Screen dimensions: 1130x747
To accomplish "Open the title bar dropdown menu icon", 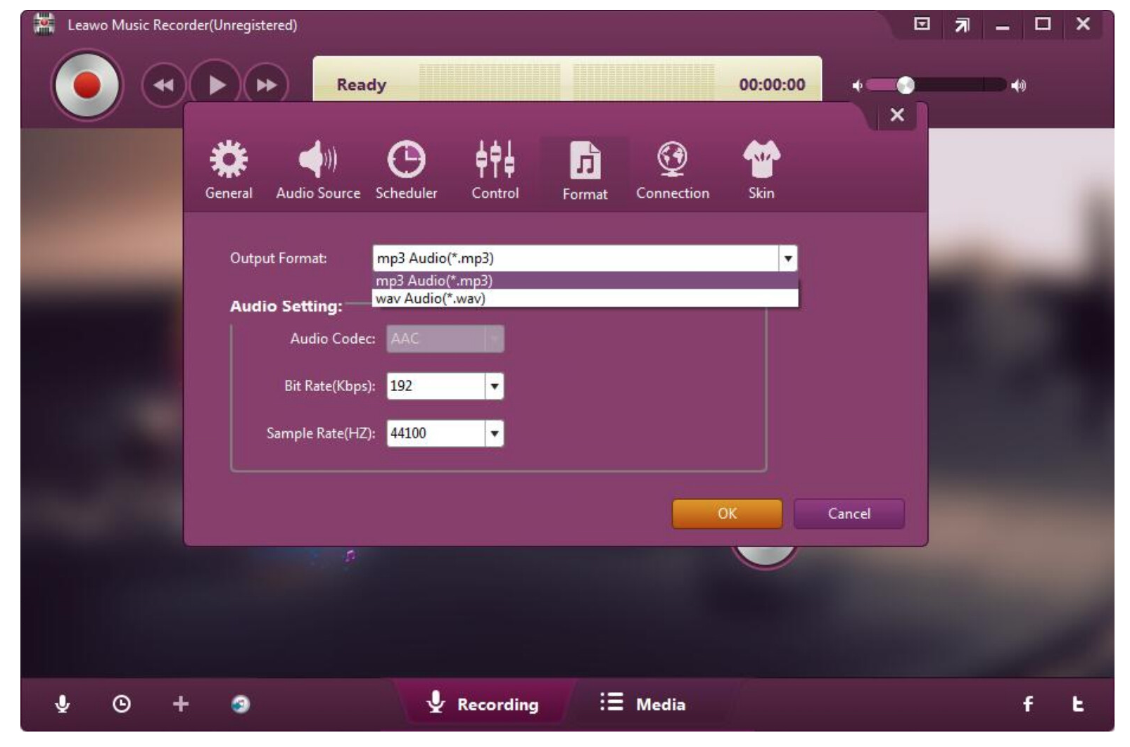I will pyautogui.click(x=922, y=24).
